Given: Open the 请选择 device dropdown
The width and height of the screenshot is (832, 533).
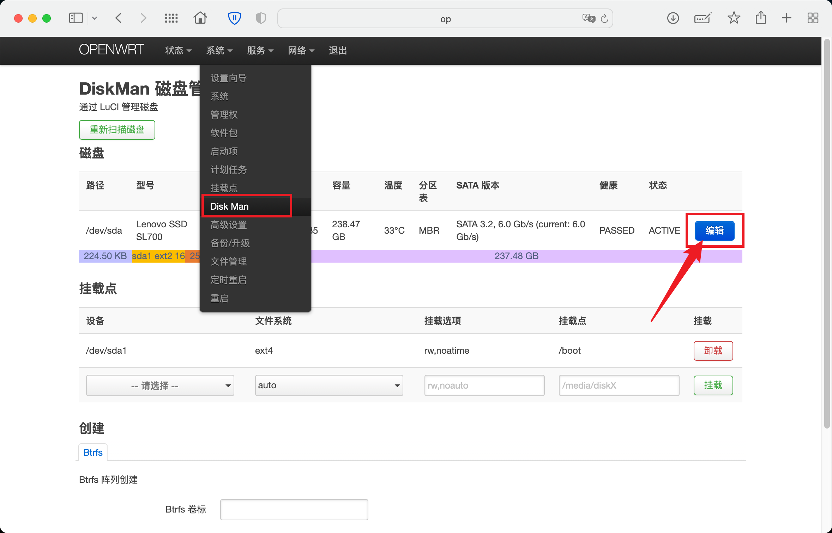Looking at the screenshot, I should (160, 385).
